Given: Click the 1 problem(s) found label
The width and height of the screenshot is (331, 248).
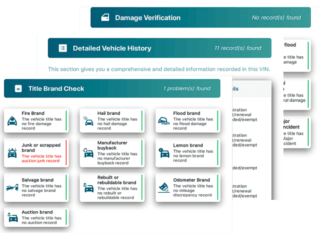Looking at the screenshot, I should pyautogui.click(x=187, y=88).
